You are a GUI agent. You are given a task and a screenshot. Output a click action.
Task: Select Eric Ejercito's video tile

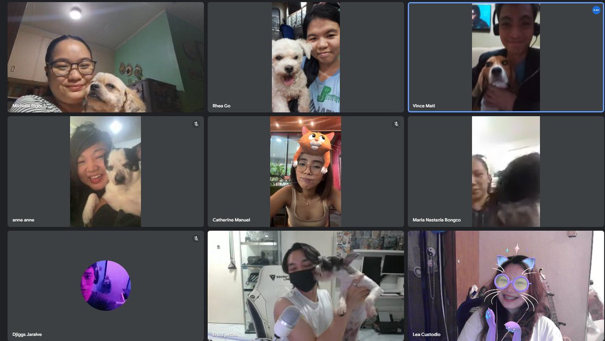pyautogui.click(x=306, y=286)
